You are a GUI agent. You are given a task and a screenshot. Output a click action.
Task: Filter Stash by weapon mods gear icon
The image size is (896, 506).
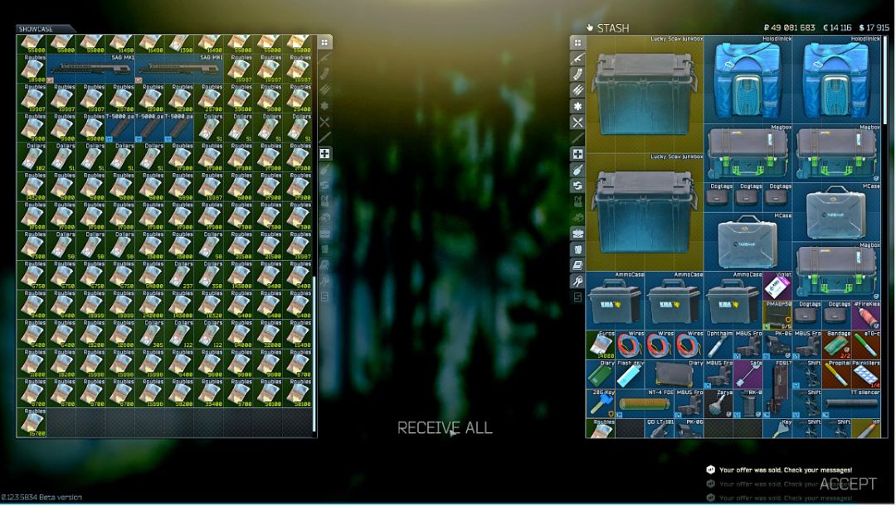pos(577,107)
